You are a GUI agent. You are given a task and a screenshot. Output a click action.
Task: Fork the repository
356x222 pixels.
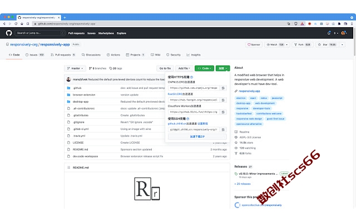pyautogui.click(x=302, y=44)
